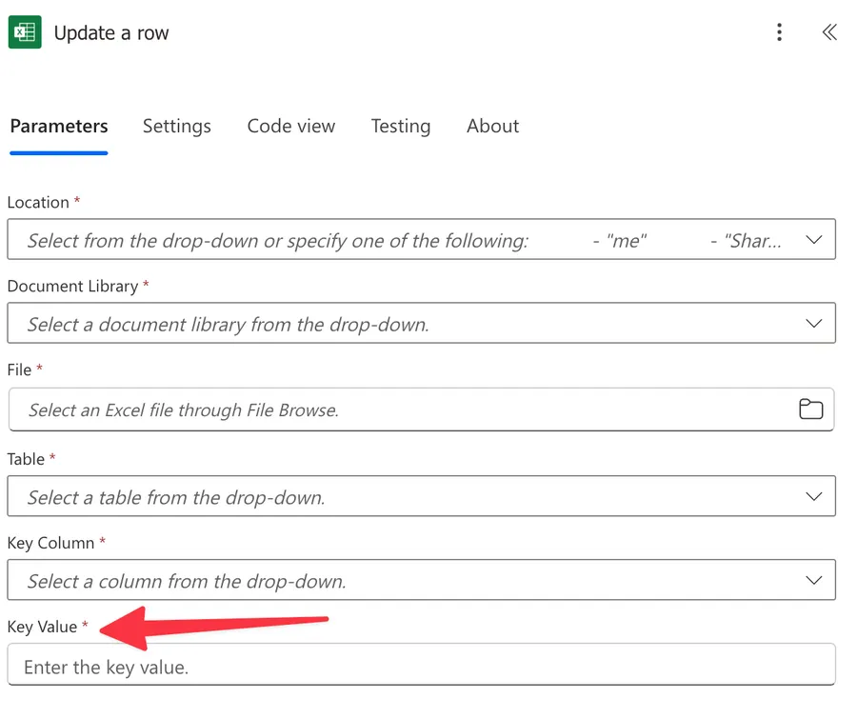Open the Location dropdown chevron

point(814,240)
